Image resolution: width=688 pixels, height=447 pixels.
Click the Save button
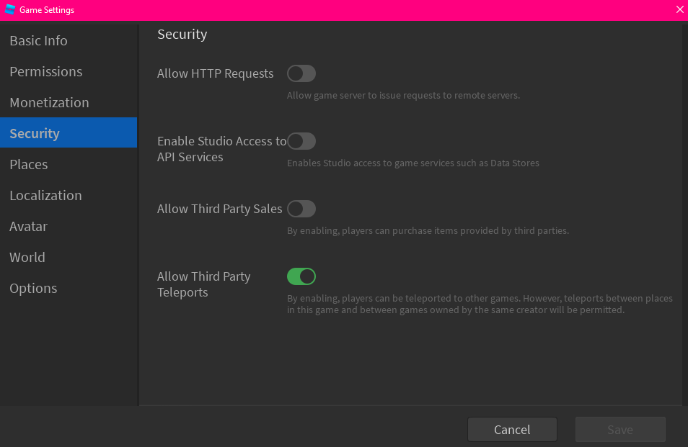tap(620, 430)
